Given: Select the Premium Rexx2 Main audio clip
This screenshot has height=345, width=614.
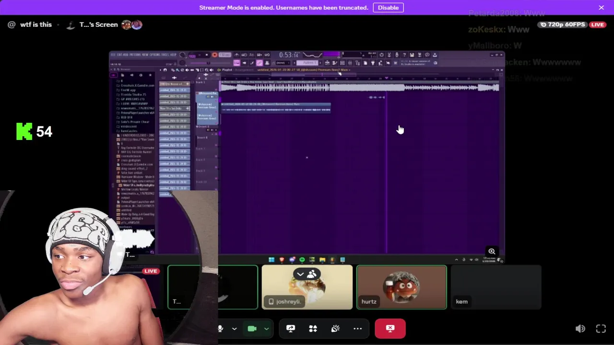Looking at the screenshot, I should tap(276, 108).
